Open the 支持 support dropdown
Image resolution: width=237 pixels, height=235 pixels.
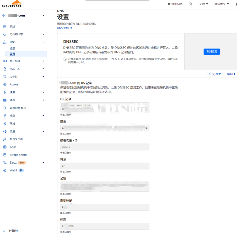pyautogui.click(x=204, y=4)
